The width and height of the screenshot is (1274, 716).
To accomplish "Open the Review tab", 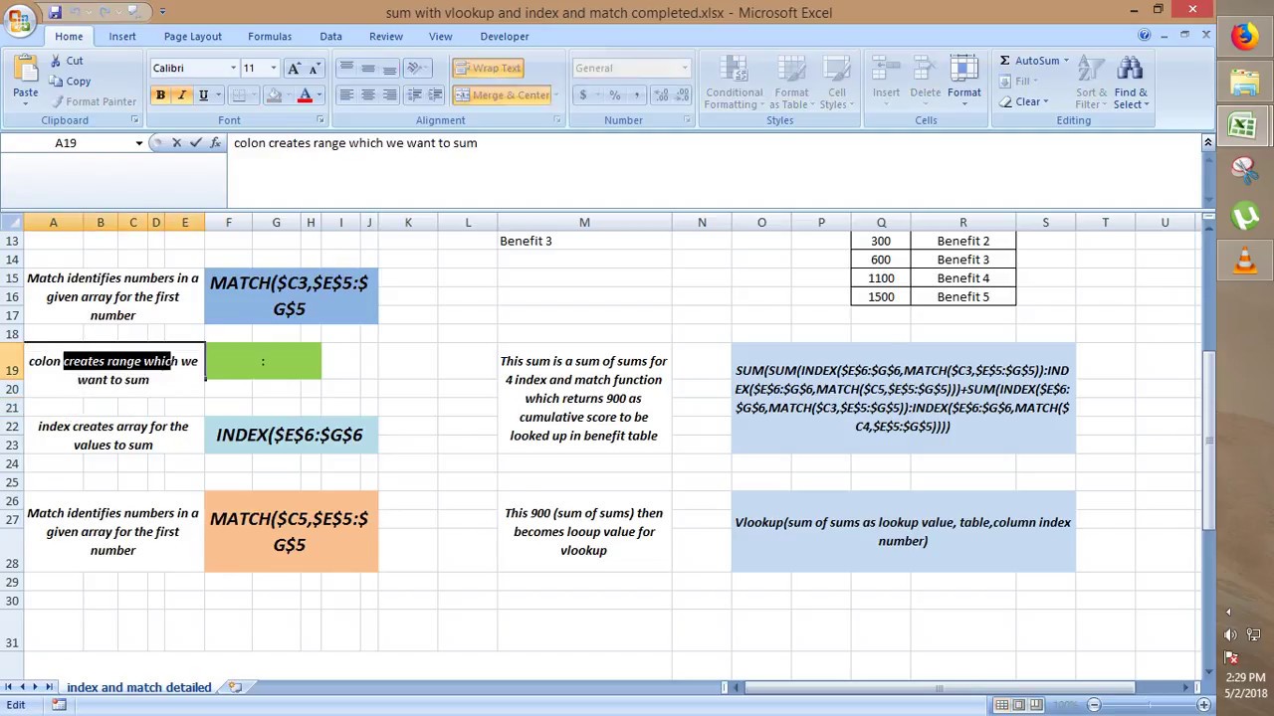I will (386, 36).
